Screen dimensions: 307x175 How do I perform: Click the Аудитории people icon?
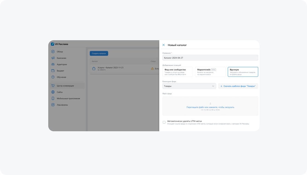point(53,64)
